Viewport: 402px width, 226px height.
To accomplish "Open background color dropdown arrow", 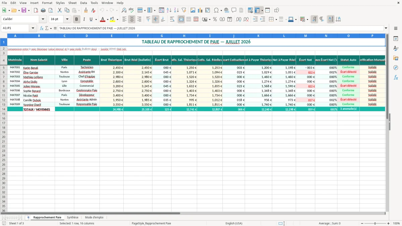I will [117, 19].
